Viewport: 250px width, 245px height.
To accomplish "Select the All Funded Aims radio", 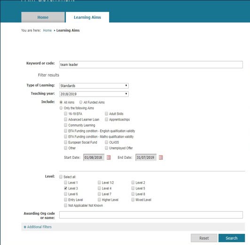I will click(x=81, y=102).
